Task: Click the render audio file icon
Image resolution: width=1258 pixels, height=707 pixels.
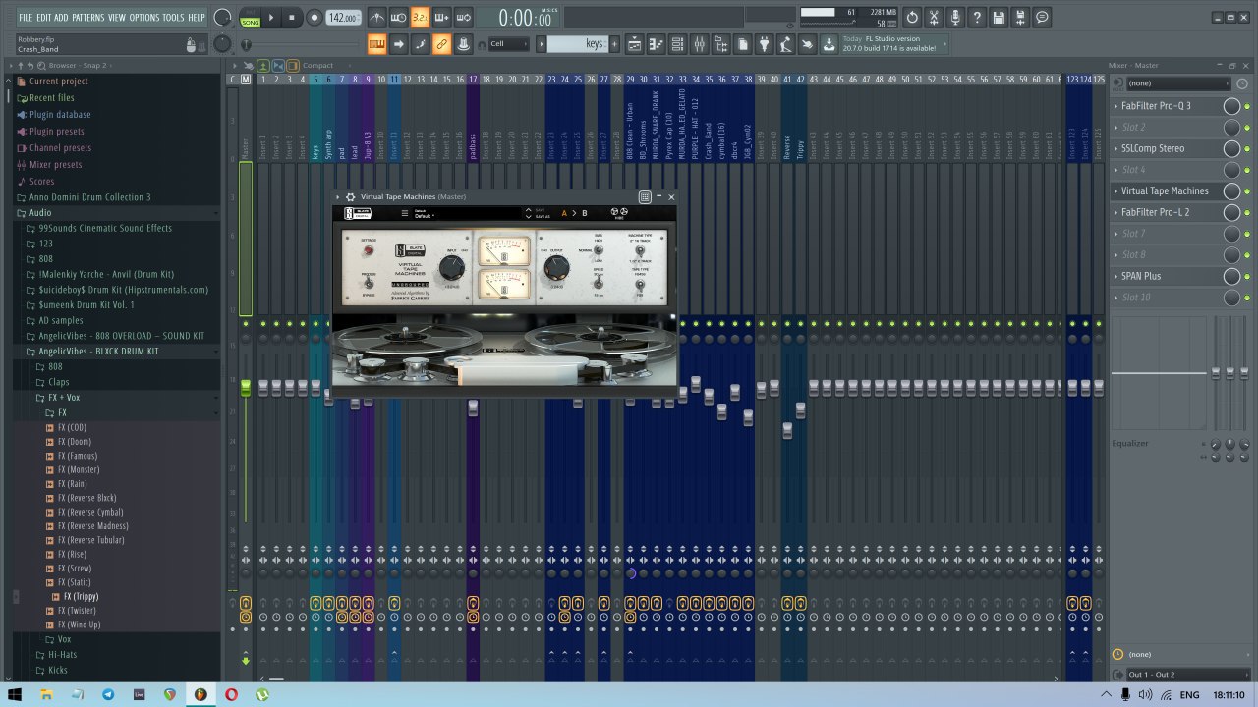Action: 1020,18
